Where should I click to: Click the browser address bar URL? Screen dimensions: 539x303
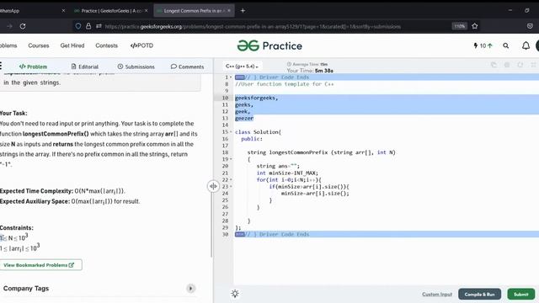[253, 26]
